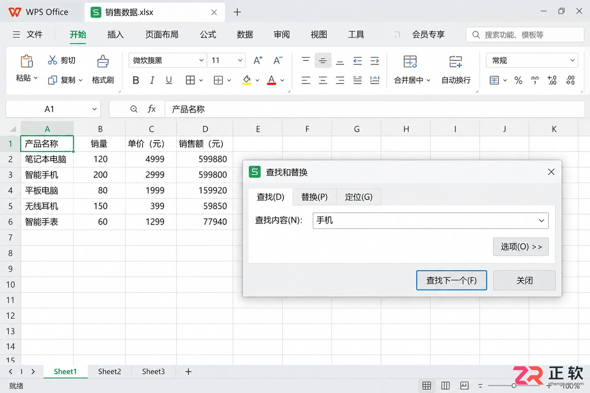Toggle italic formatting
This screenshot has width=590, height=393.
tap(152, 80)
